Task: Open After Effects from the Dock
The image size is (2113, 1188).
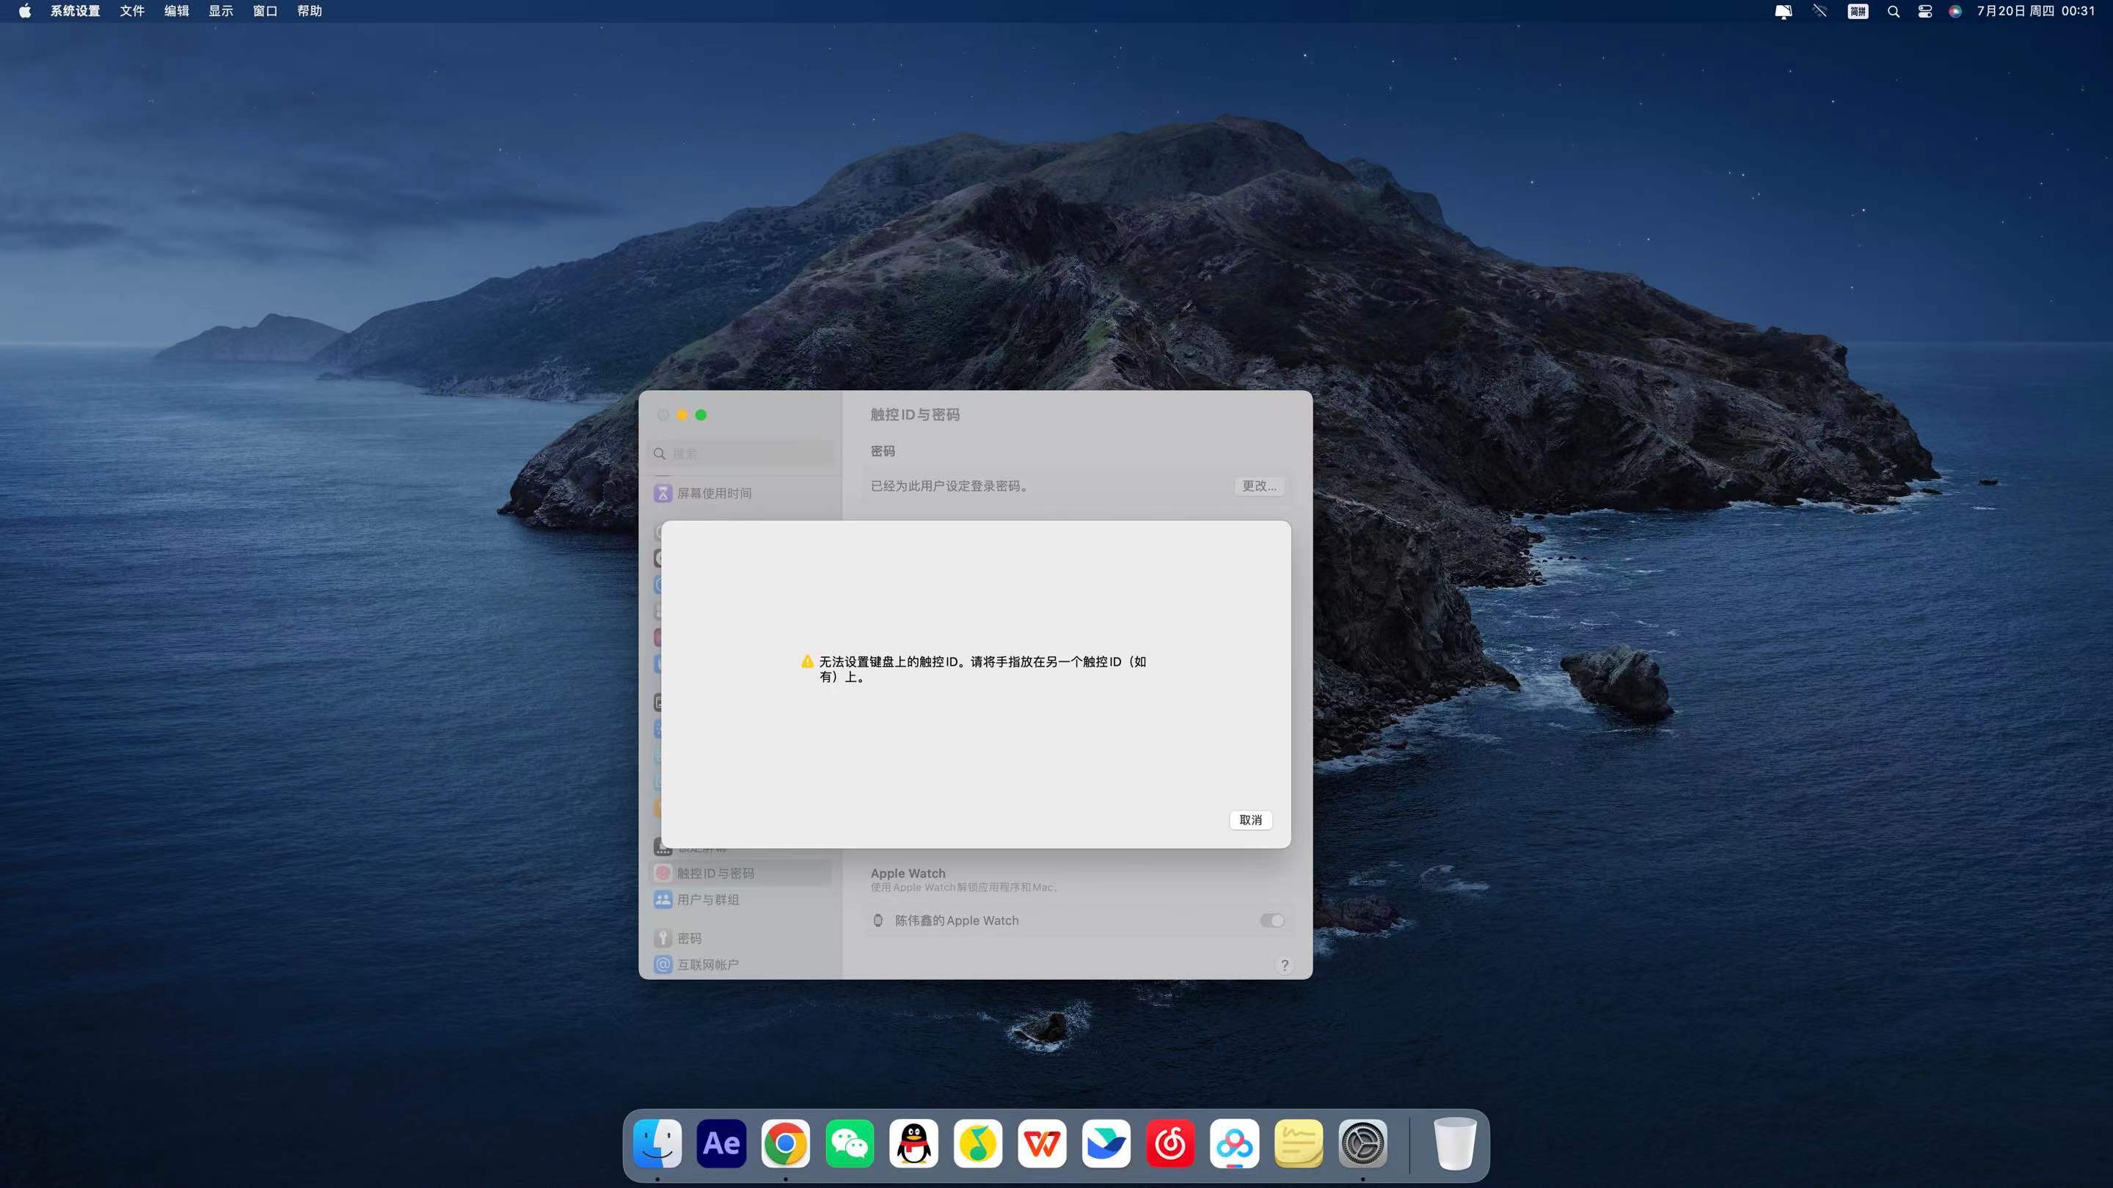Action: 721,1143
